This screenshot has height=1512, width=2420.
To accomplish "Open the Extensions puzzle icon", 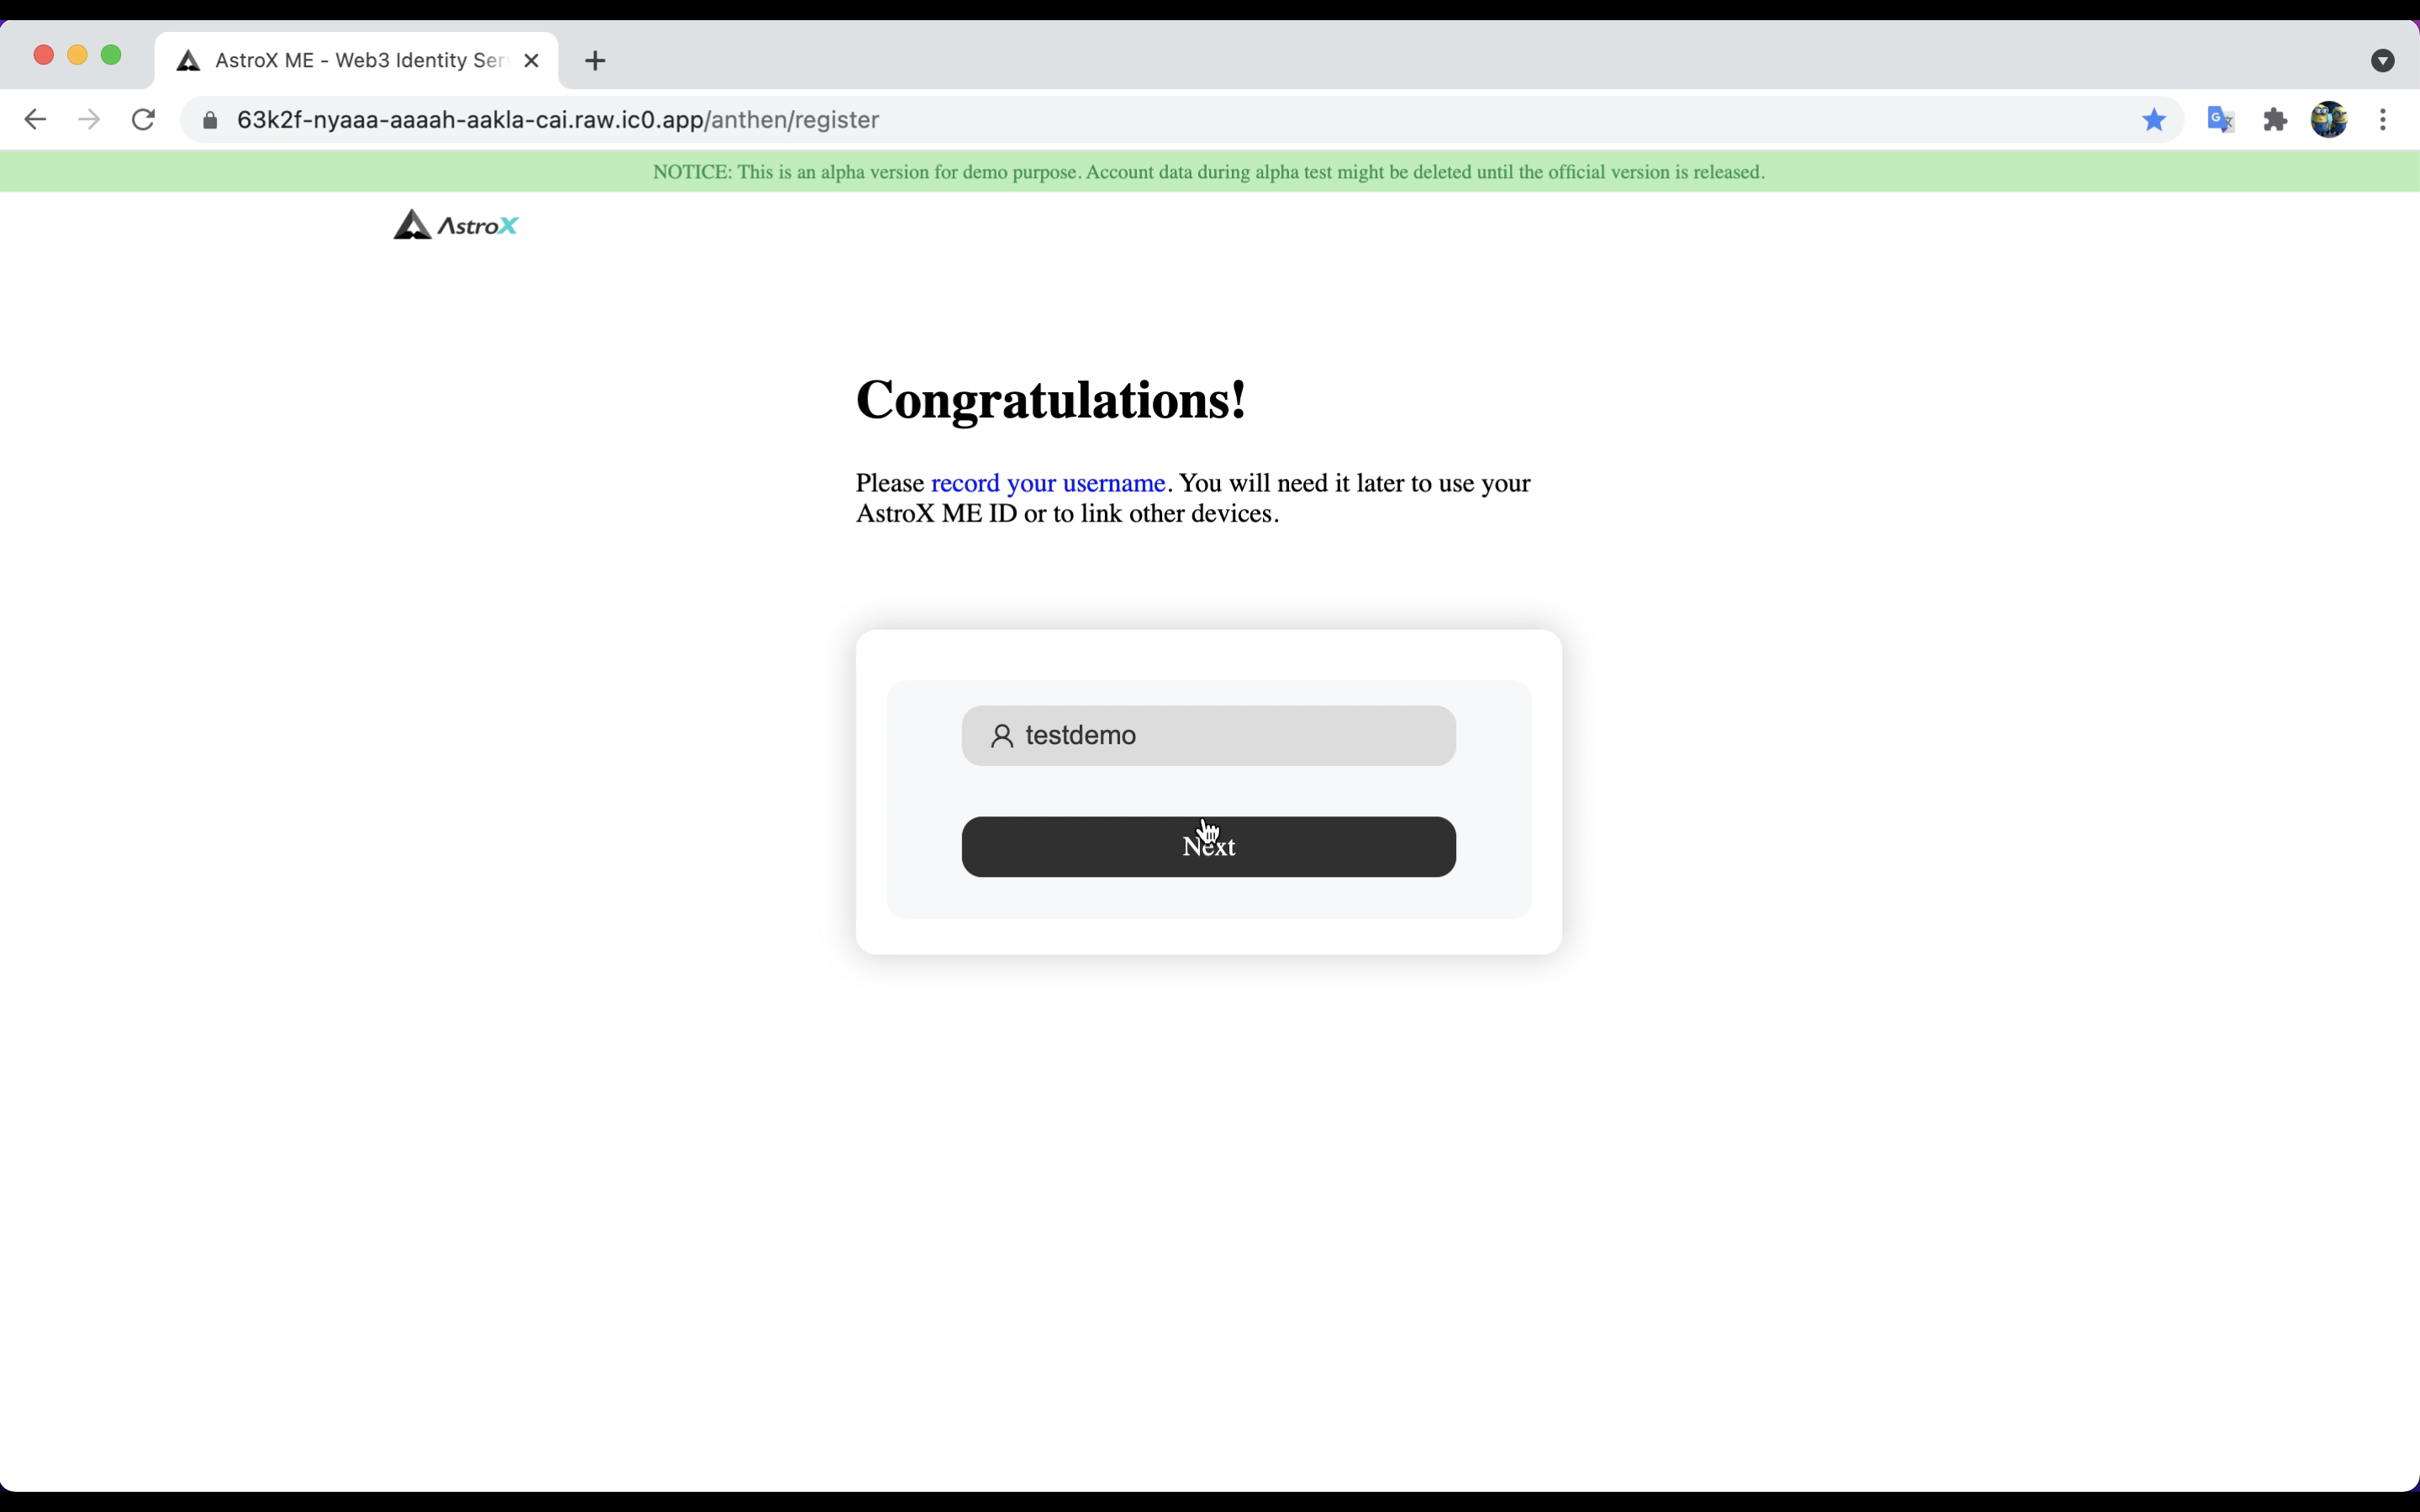I will click(2276, 120).
